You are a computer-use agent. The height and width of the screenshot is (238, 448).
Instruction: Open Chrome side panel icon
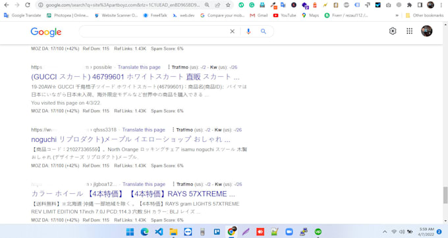(x=420, y=5)
